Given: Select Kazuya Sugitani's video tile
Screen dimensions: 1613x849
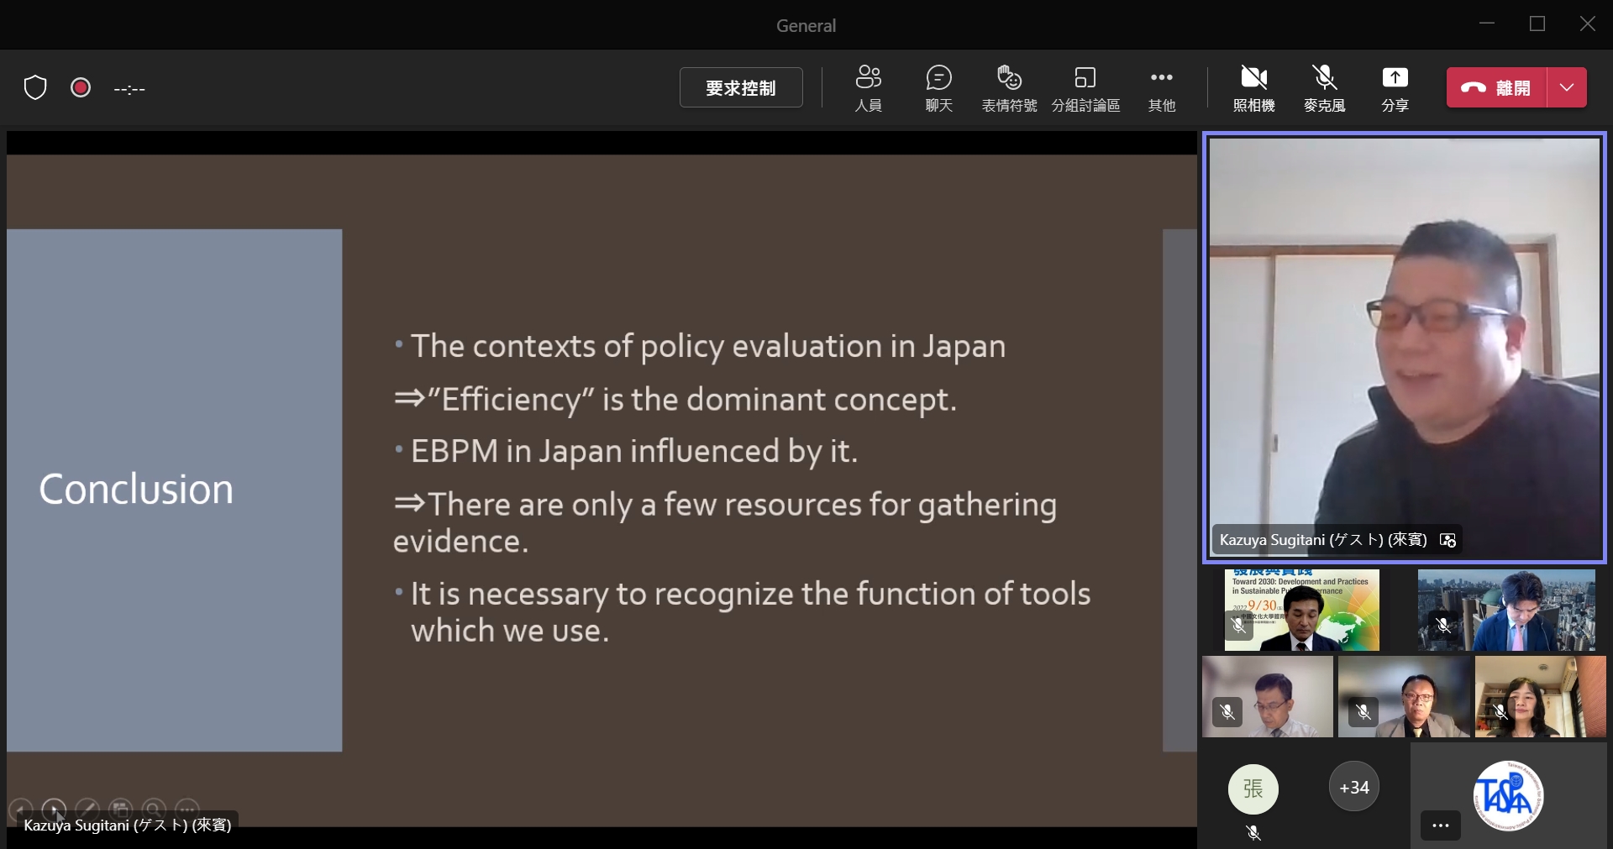Looking at the screenshot, I should pos(1404,344).
